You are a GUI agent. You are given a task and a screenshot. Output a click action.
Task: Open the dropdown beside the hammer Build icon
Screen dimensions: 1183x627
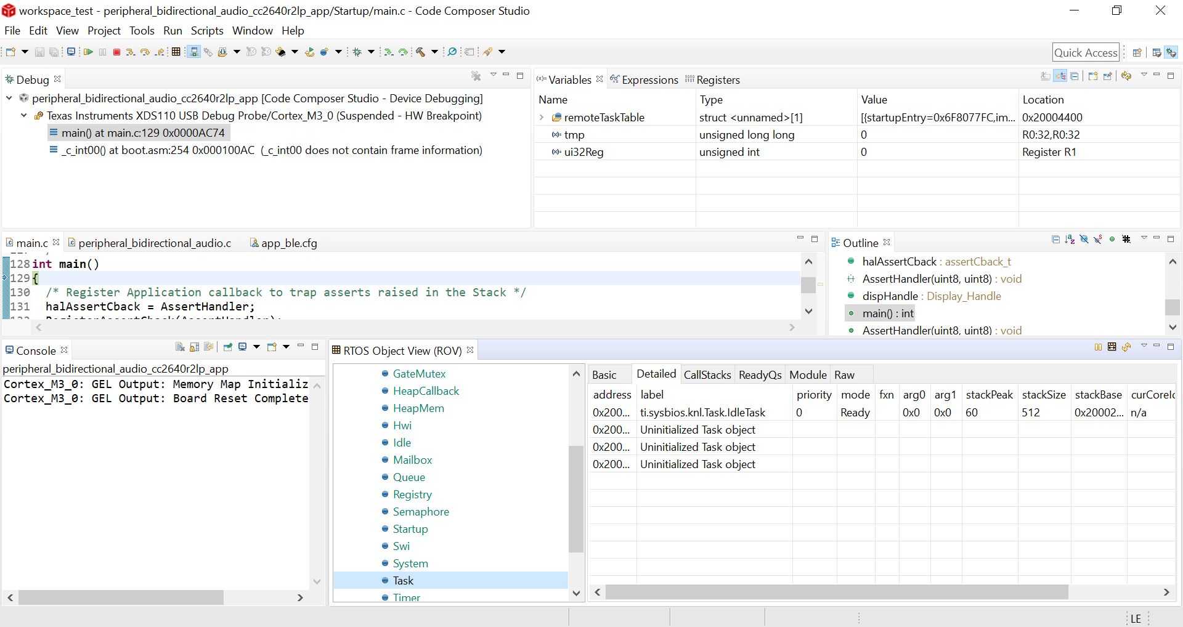click(x=434, y=52)
